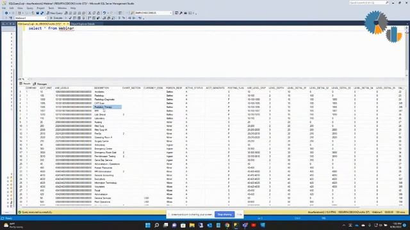Open Google Chrome from the taskbar

pos(227,225)
